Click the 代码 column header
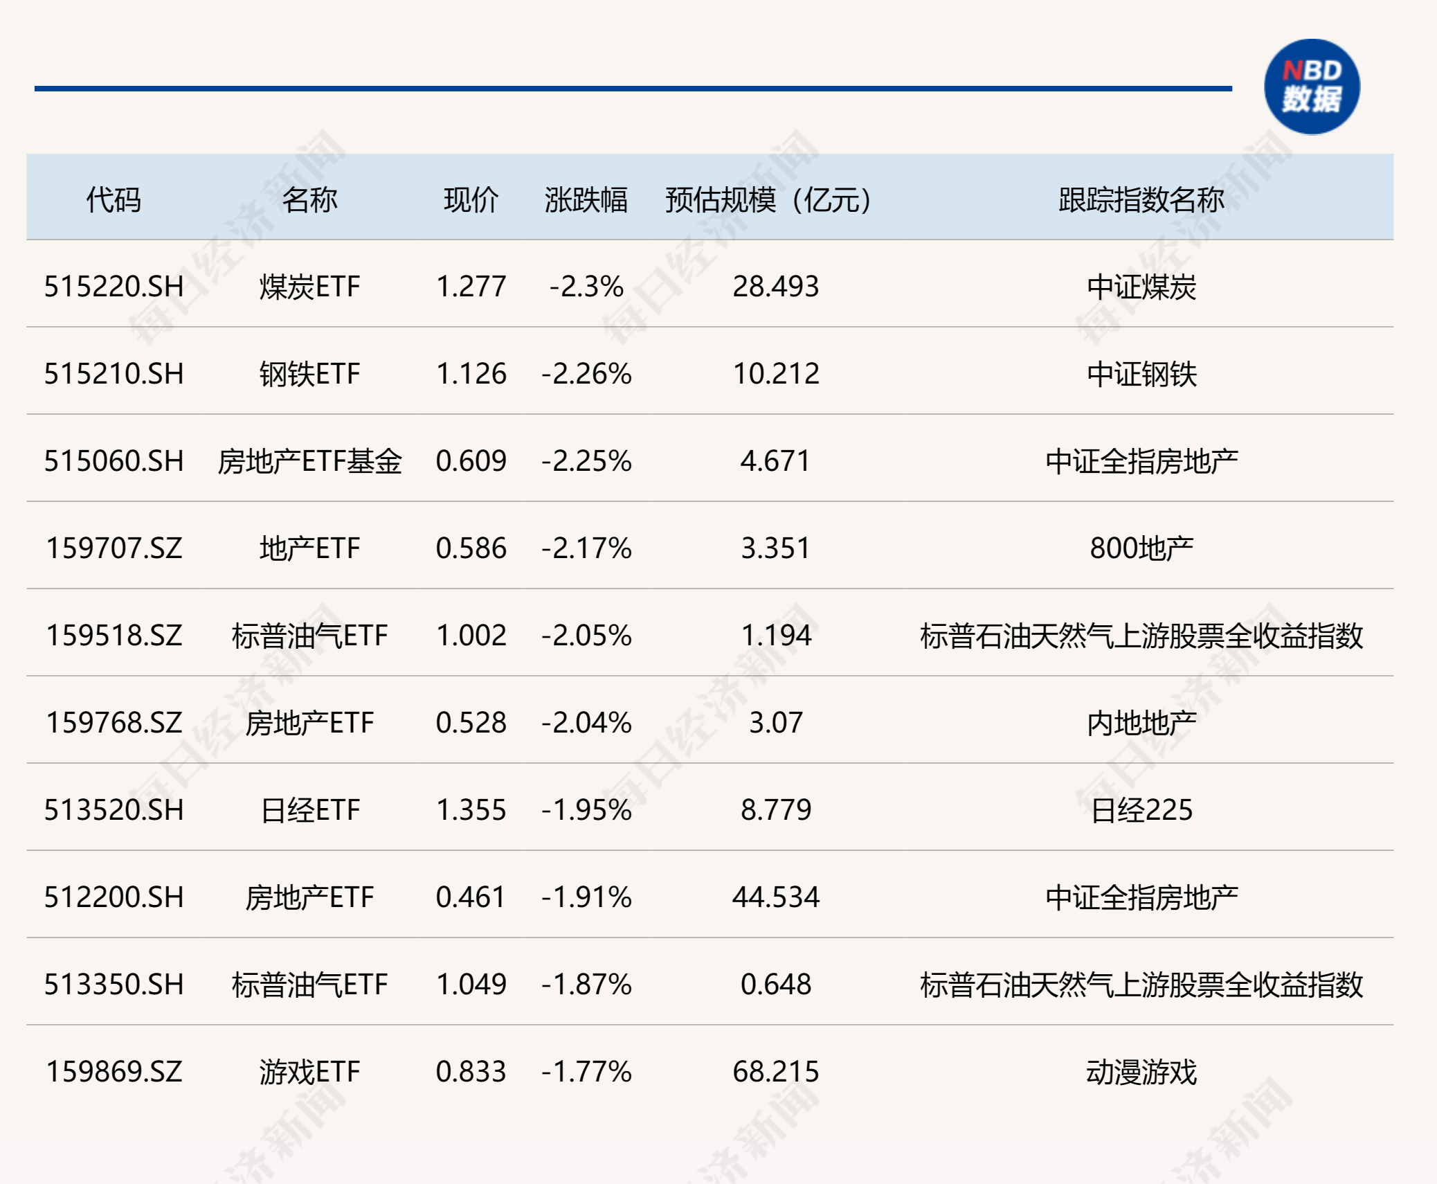 click(x=114, y=200)
